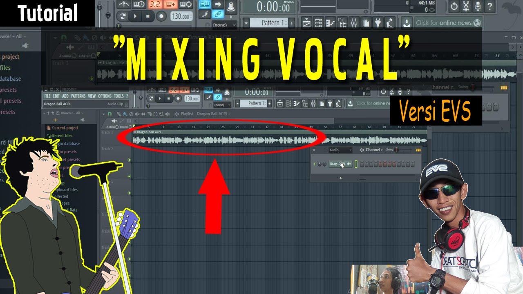Open tempo tapper icon in background toolbar
This screenshot has width=523, height=294.
click(390, 23)
